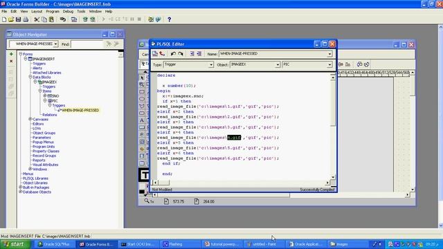Screen dimensions: 443x249
Task: Switch to Oracle SQL*Plus in the taskbar
Action: coord(54,244)
